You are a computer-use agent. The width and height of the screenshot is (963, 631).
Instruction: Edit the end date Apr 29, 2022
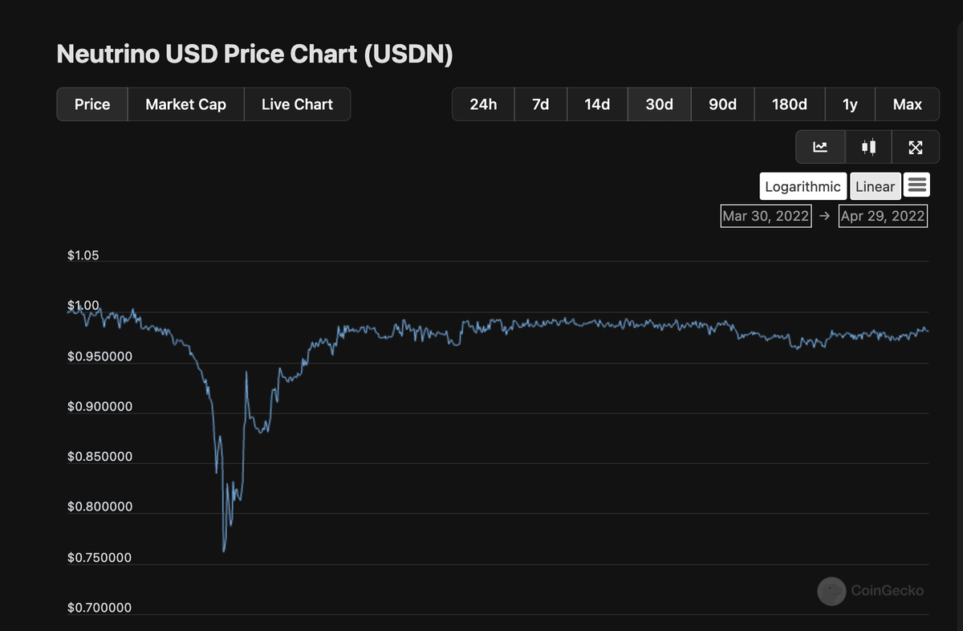pos(883,216)
